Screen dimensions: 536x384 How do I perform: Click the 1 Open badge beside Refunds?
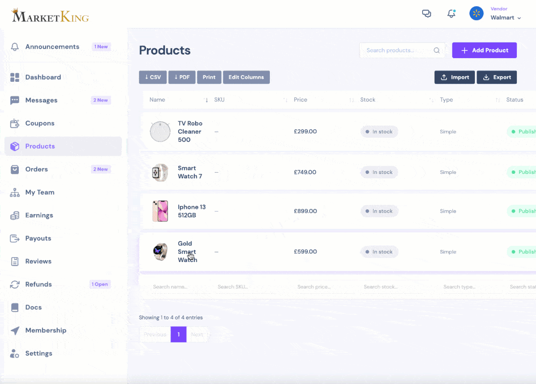point(100,284)
